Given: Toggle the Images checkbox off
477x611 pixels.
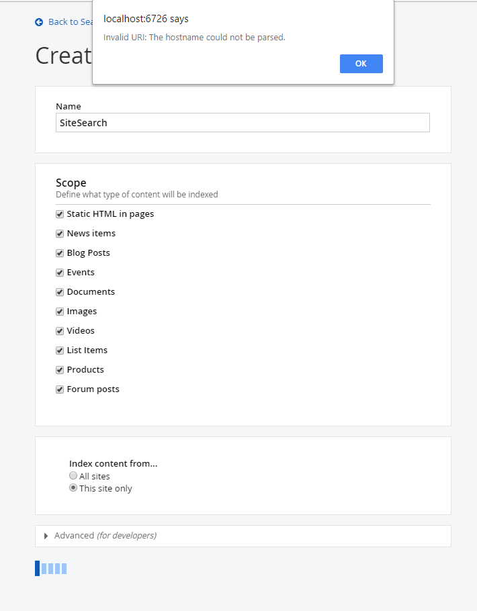Looking at the screenshot, I should (60, 311).
